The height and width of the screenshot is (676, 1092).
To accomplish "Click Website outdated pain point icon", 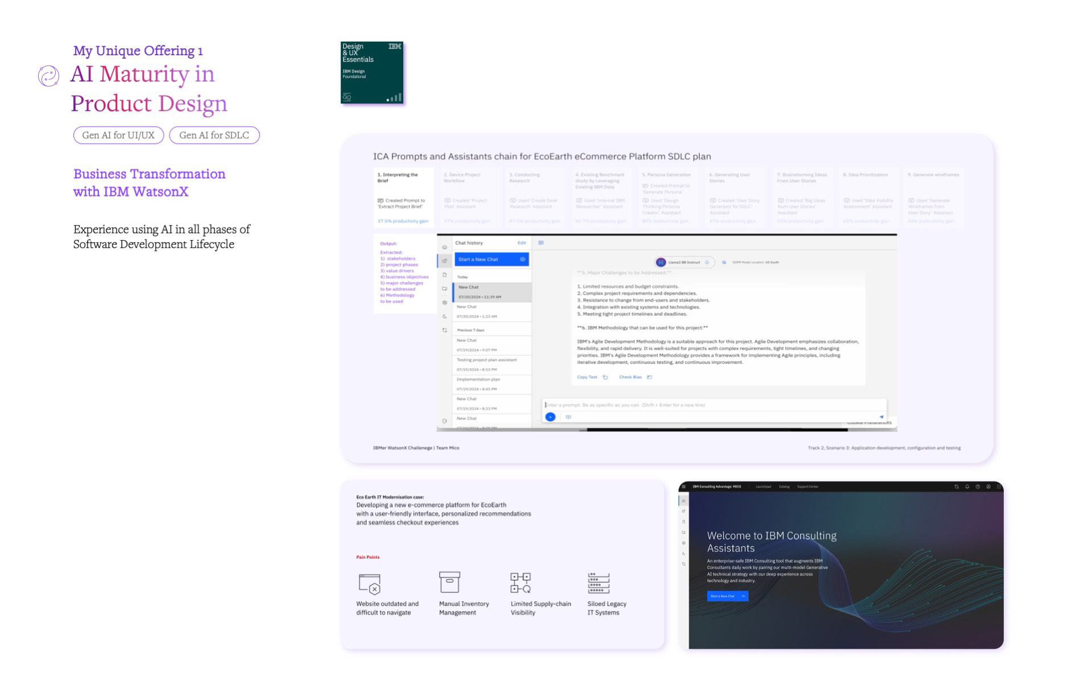I will (x=370, y=584).
